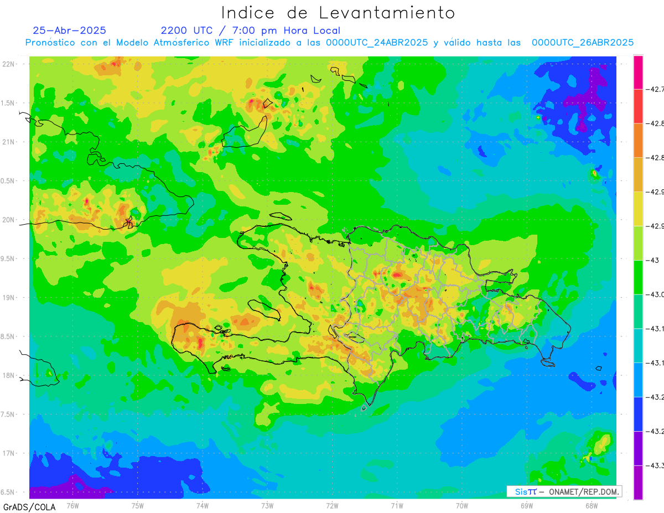Image resolution: width=664 pixels, height=513 pixels.
Task: Click the '75W' longitude label
Action: (x=137, y=505)
